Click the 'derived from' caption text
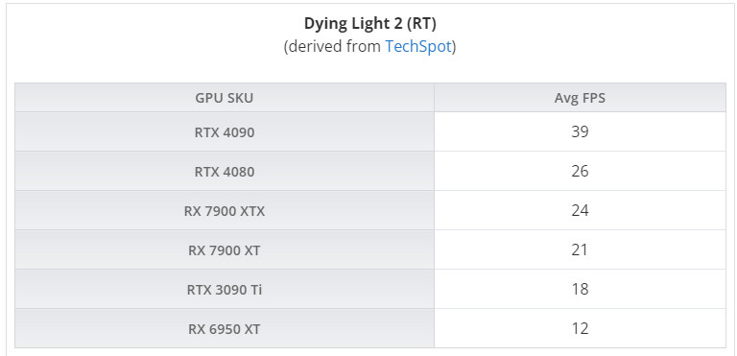 (334, 46)
